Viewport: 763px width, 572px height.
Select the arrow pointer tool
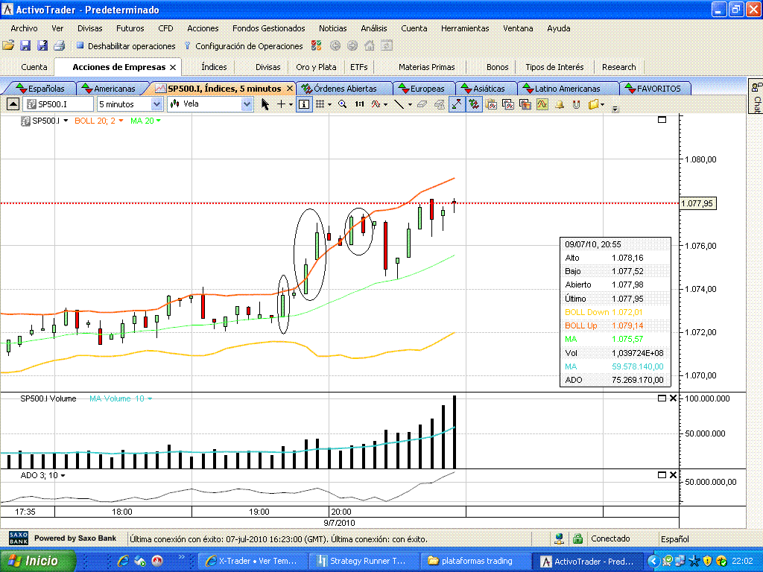point(265,104)
